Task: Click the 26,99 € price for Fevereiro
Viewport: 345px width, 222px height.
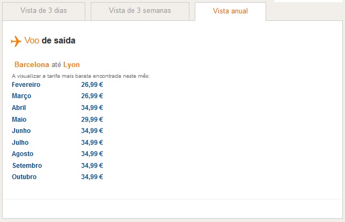Action: tap(92, 85)
